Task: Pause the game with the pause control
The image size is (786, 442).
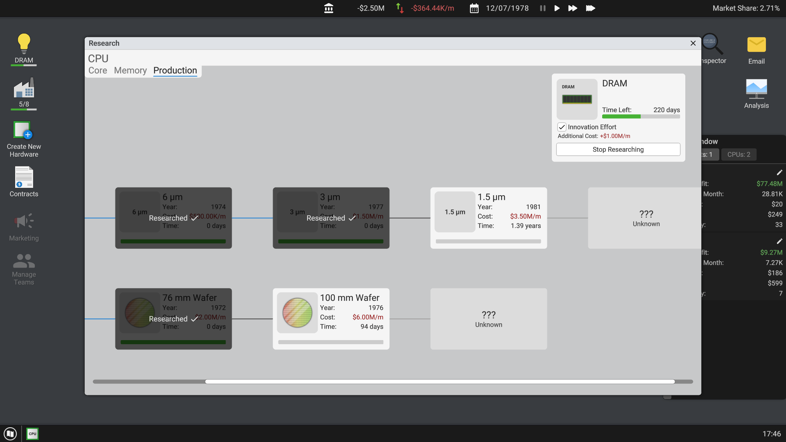Action: click(x=542, y=8)
